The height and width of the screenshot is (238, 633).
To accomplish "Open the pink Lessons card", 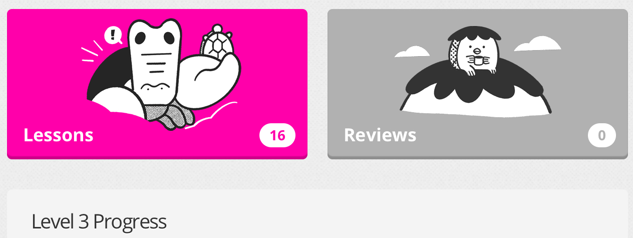I will point(157,84).
